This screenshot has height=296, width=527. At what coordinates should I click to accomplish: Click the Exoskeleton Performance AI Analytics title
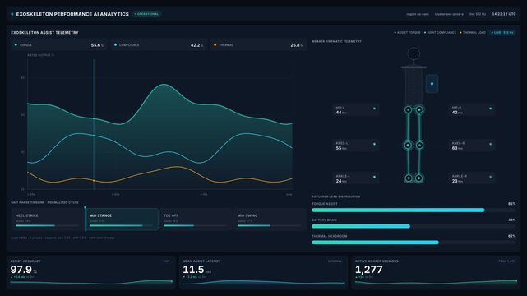pos(72,14)
